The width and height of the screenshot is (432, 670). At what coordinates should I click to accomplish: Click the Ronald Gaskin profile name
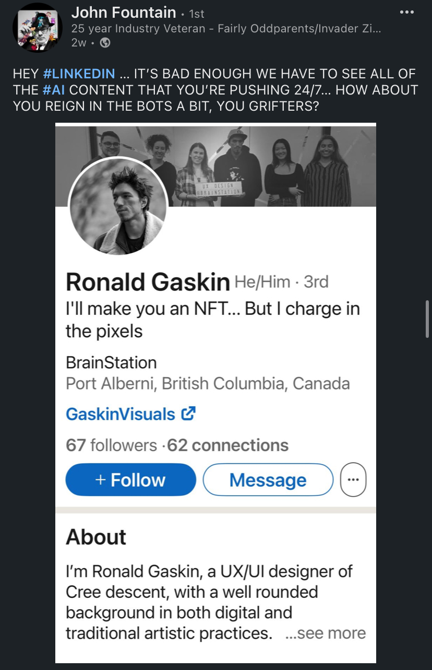[148, 283]
